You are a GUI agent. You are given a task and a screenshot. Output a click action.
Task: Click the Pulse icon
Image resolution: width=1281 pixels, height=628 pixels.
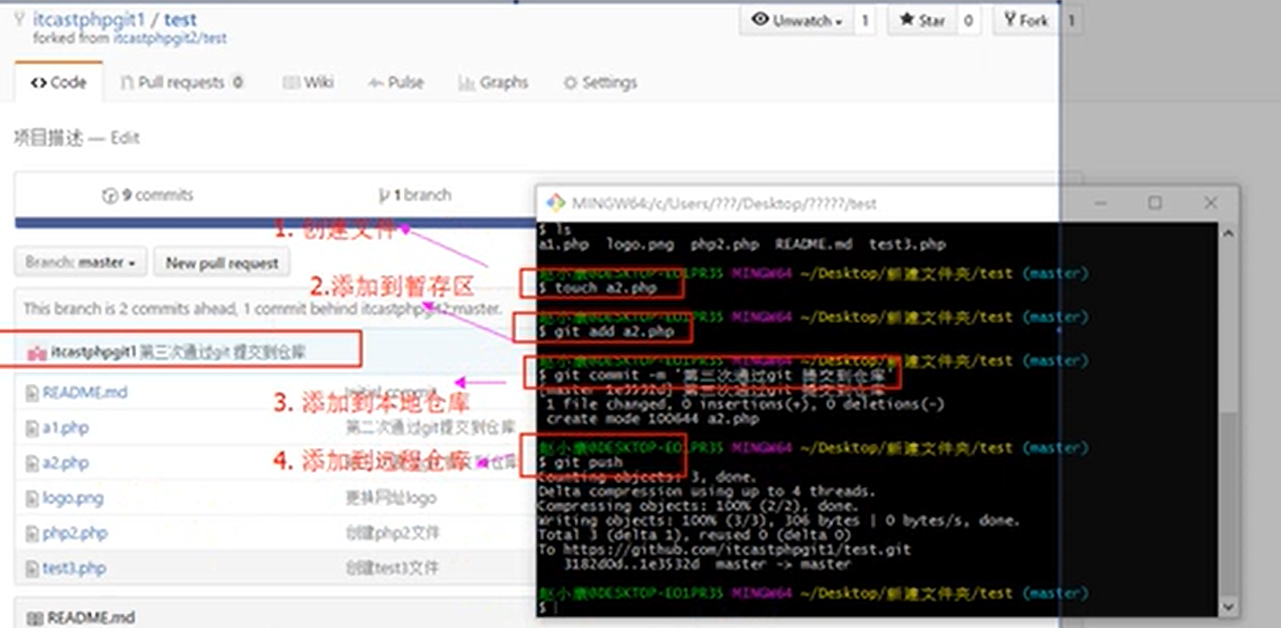376,83
